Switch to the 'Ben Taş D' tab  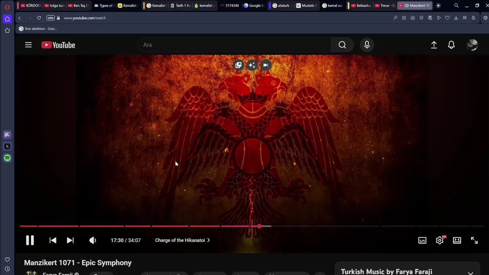point(78,6)
